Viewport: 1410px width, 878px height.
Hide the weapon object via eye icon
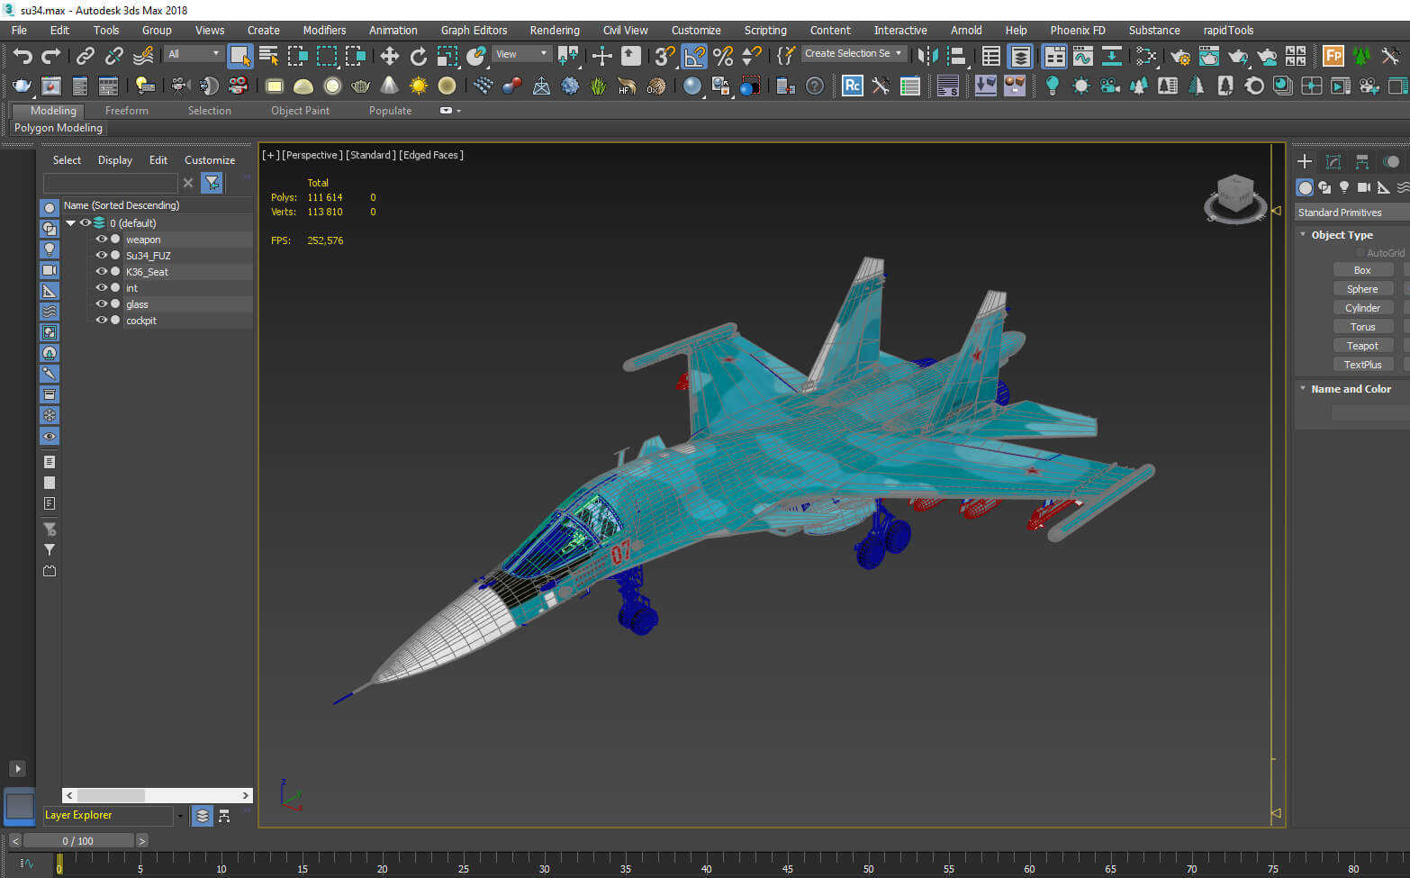tap(101, 240)
